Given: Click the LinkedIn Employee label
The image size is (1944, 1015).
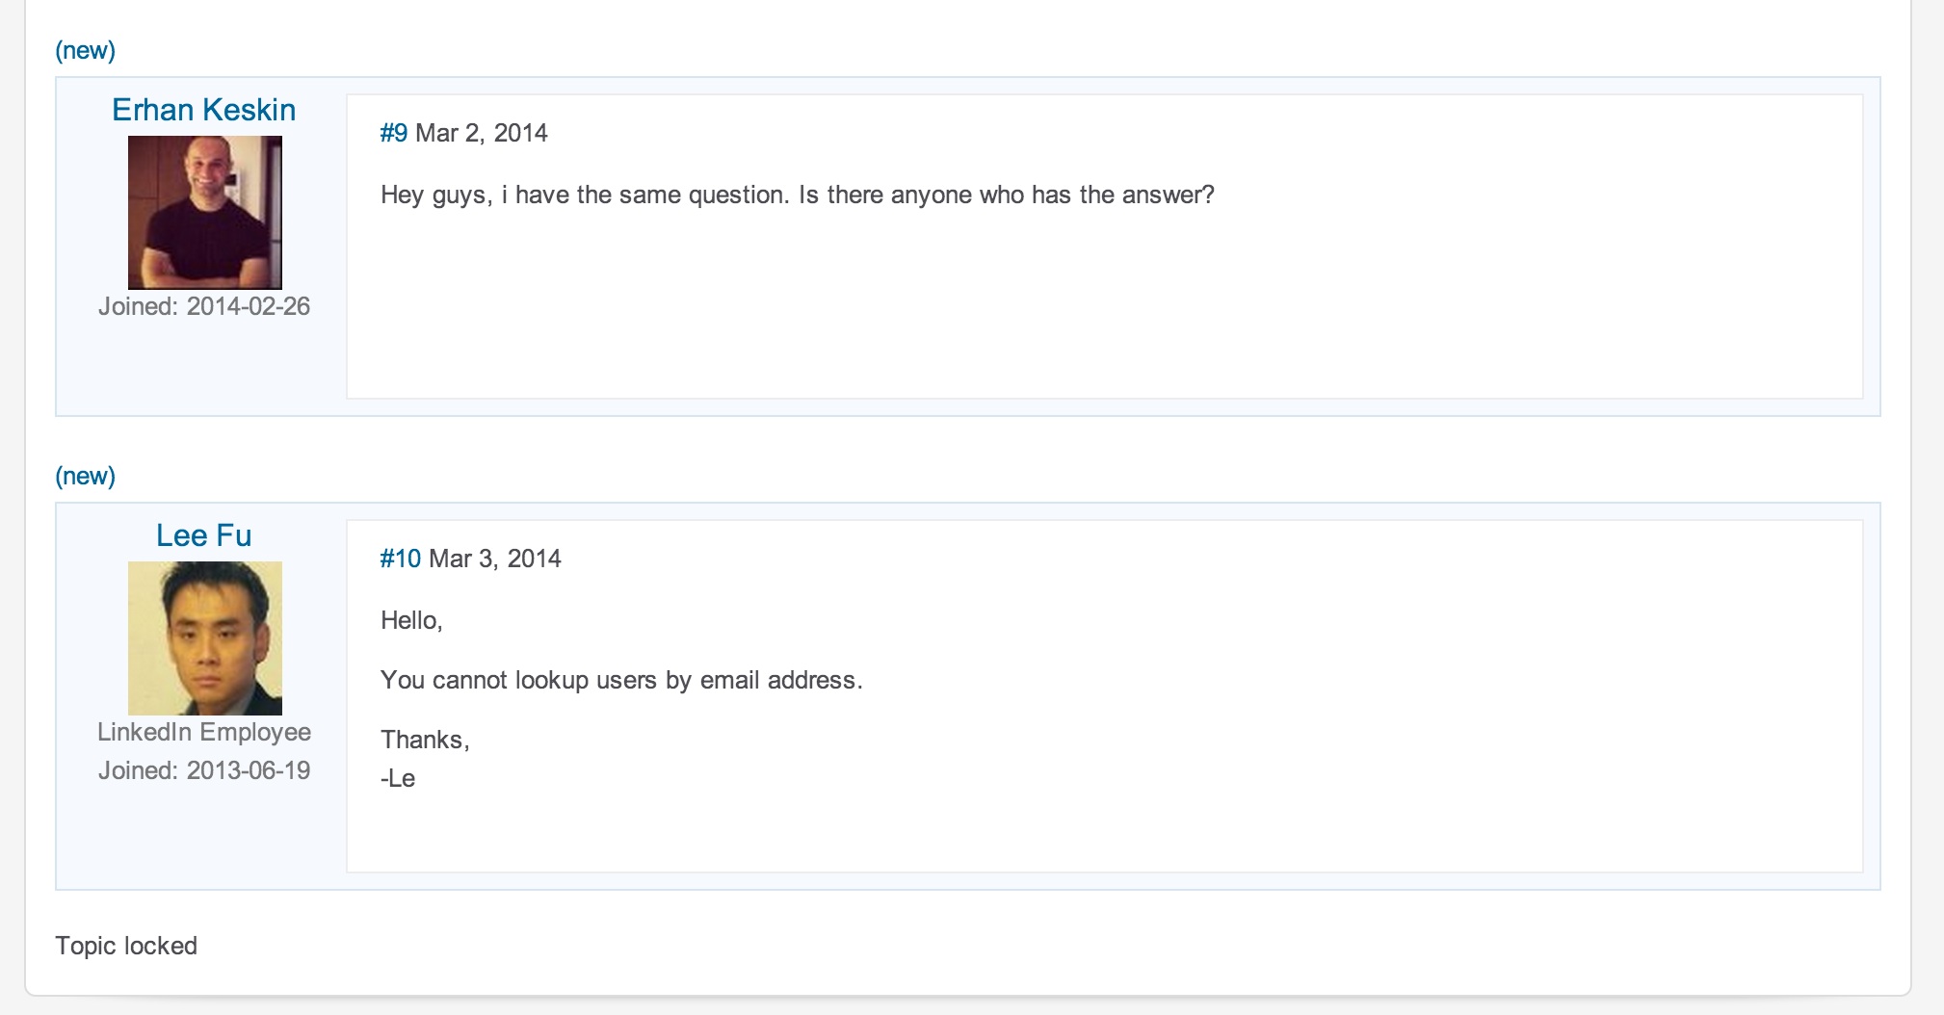Looking at the screenshot, I should (x=204, y=732).
